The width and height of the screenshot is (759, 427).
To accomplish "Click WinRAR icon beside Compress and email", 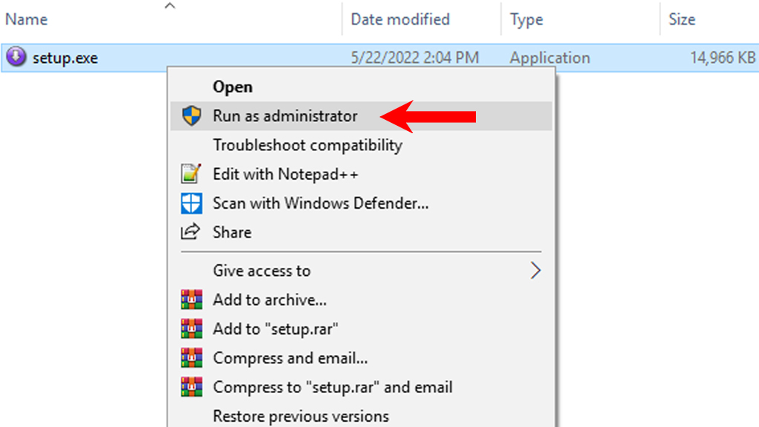I will [192, 358].
